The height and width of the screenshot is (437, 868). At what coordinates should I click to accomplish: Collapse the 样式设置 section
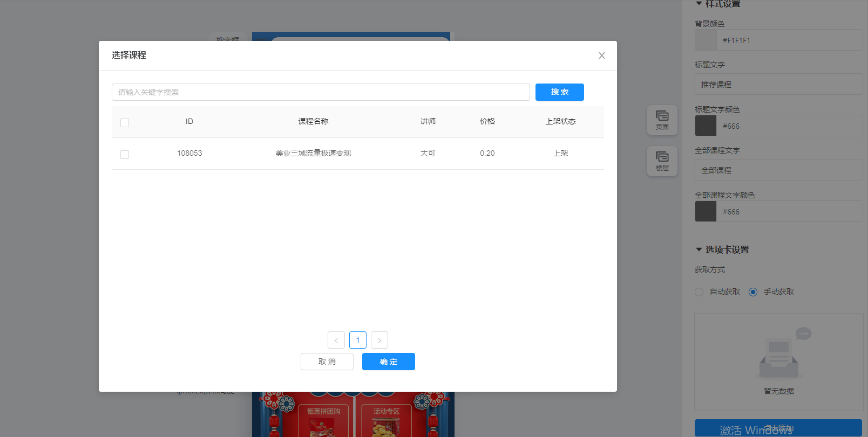[699, 4]
